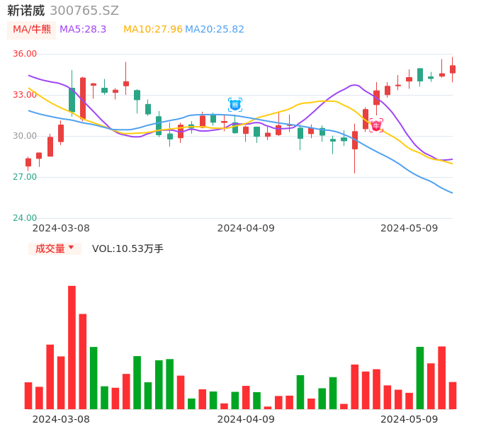
Task: Click the 36.00 price axis label
Action: click(x=25, y=54)
